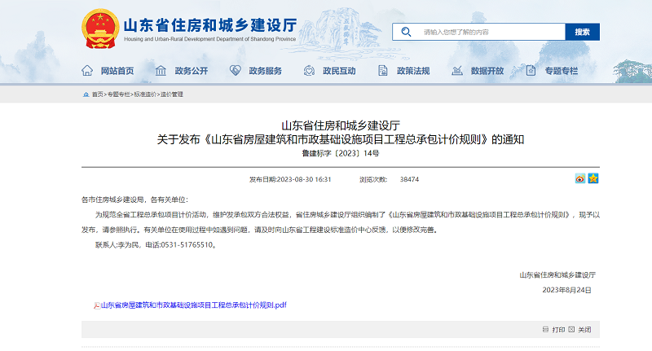Open 政策法规 navigation item

(404, 71)
